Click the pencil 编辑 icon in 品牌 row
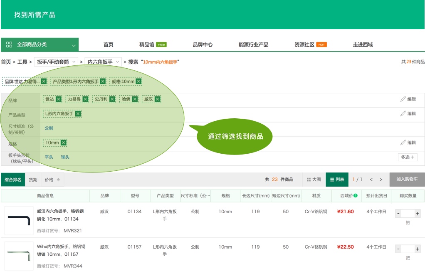Viewport: 425px width, 272px height. click(403, 99)
